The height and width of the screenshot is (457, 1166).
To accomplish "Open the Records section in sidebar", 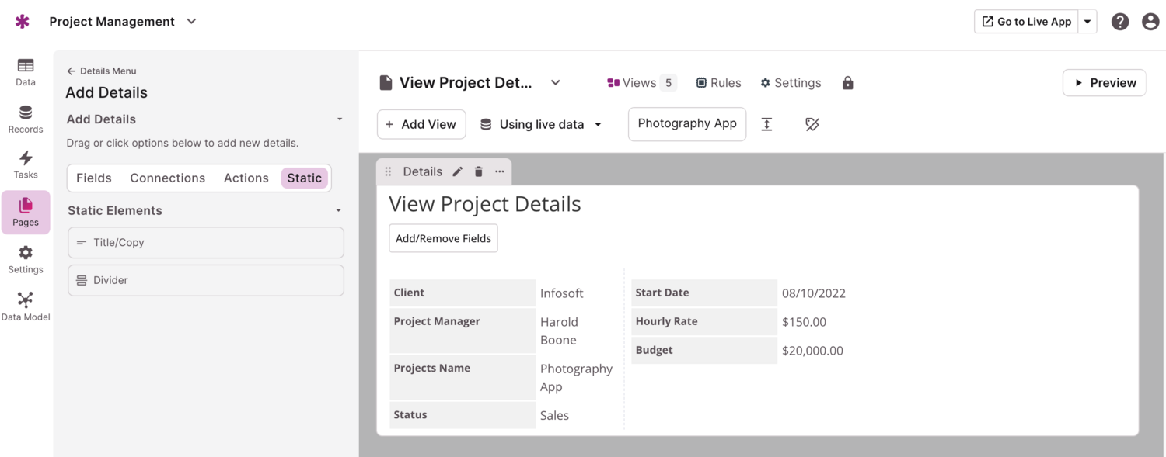I will [26, 119].
